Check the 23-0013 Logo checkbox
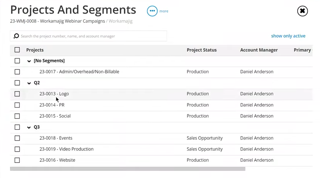The width and height of the screenshot is (320, 178). click(17, 94)
